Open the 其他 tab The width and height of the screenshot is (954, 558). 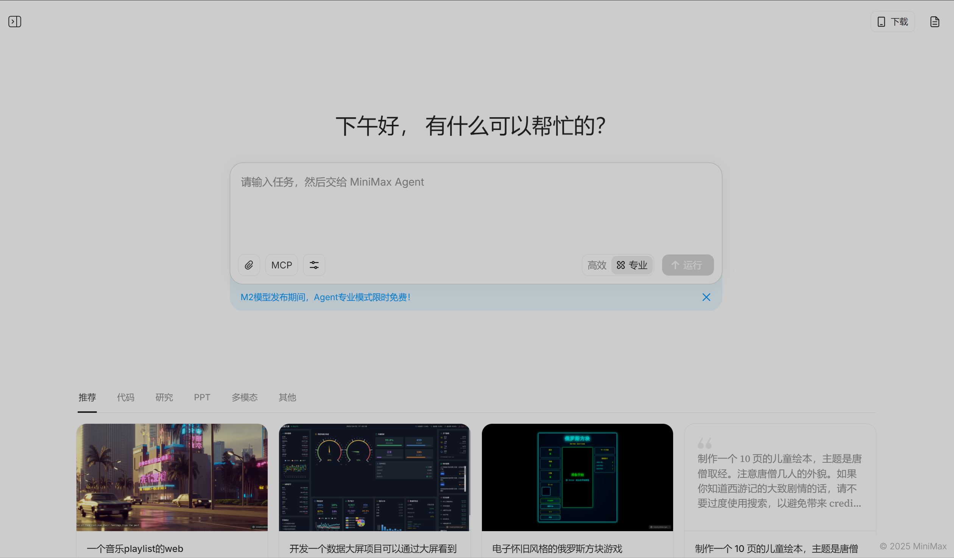tap(287, 397)
